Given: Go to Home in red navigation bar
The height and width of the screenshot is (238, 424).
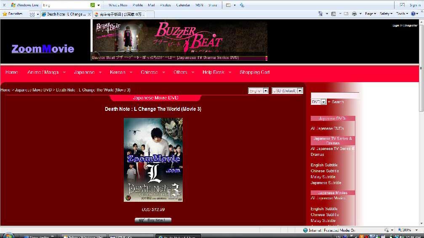Looking at the screenshot, I should tap(12, 72).
